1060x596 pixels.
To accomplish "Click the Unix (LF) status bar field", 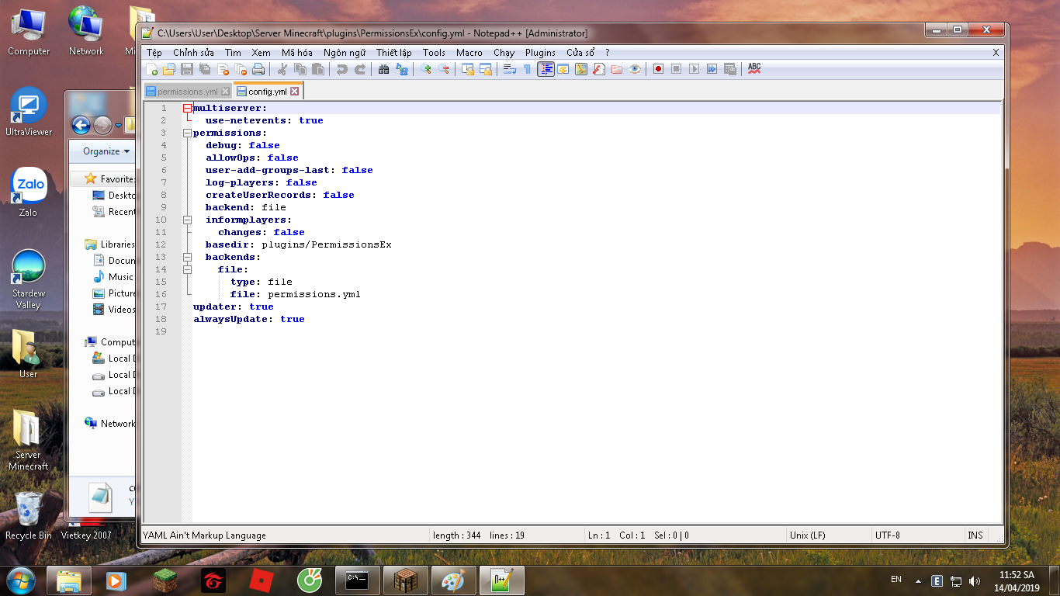I will point(807,535).
